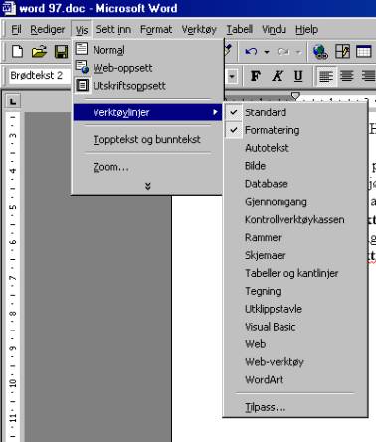
Task: Enable the Gjennomgang toolbar
Action: click(x=295, y=202)
